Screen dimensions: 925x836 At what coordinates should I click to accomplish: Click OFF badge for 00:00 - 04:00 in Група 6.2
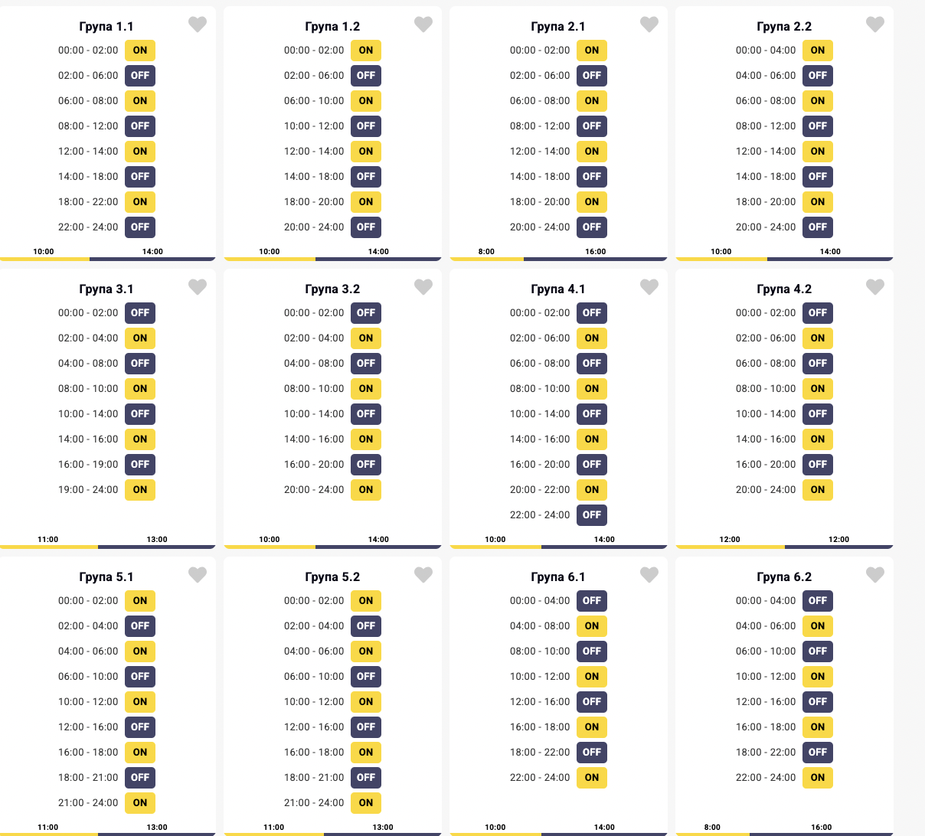point(818,601)
